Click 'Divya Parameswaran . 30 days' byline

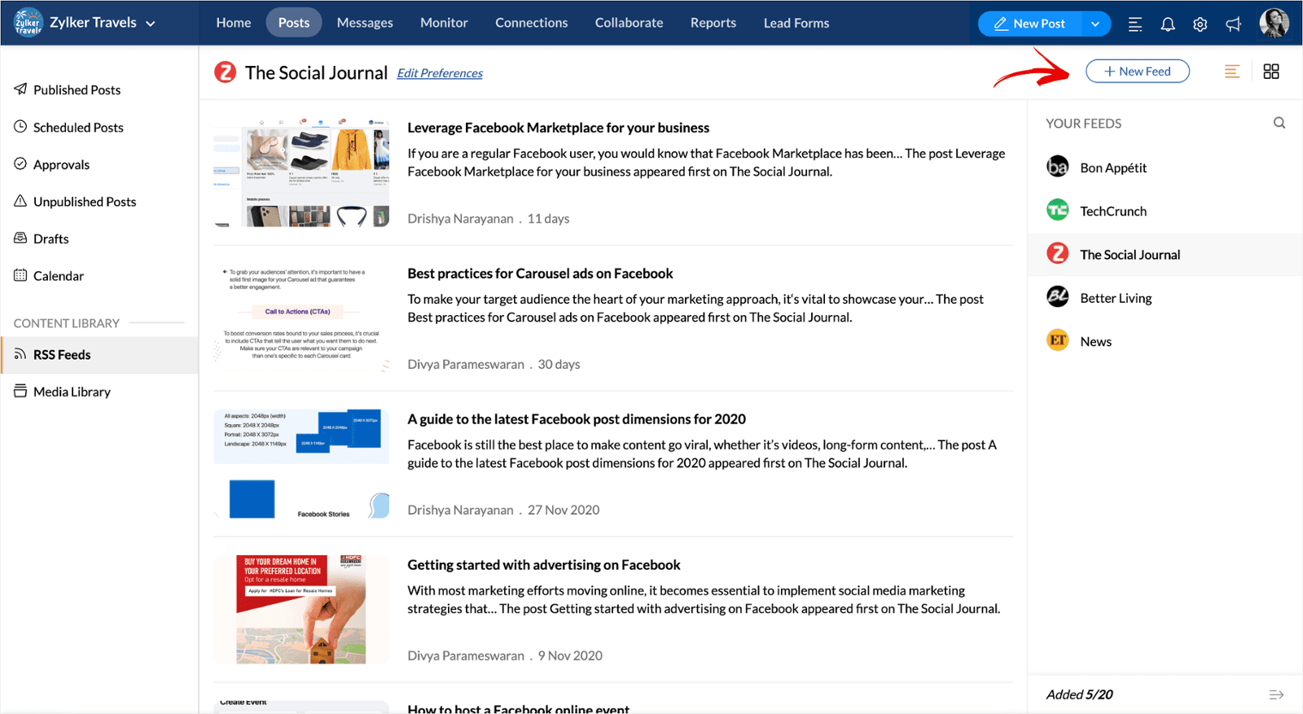(494, 364)
